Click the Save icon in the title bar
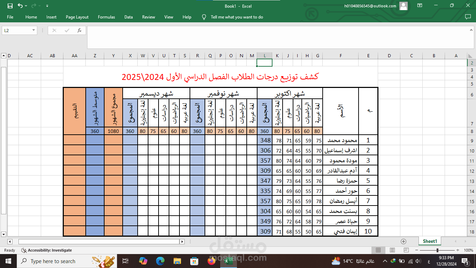The height and width of the screenshot is (268, 476). click(10, 6)
